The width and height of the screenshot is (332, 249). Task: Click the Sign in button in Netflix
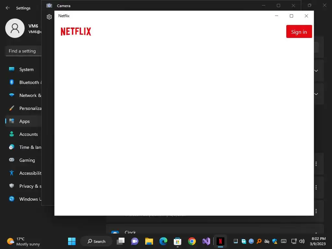(299, 31)
